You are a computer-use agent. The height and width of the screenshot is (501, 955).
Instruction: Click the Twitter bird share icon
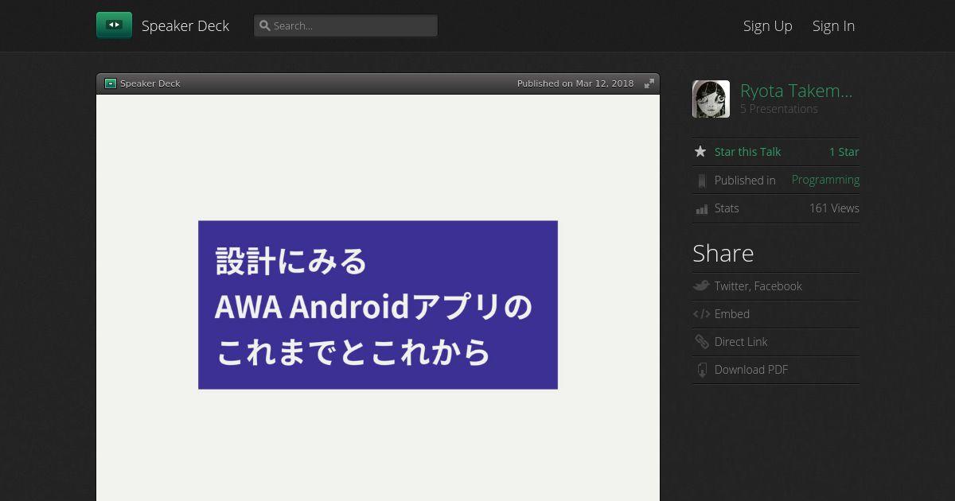(701, 285)
